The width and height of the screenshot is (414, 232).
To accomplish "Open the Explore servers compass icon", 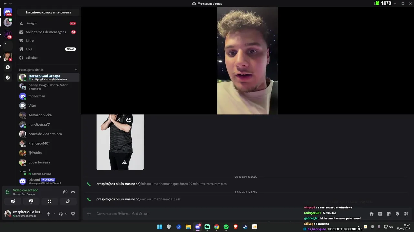I will point(8,78).
